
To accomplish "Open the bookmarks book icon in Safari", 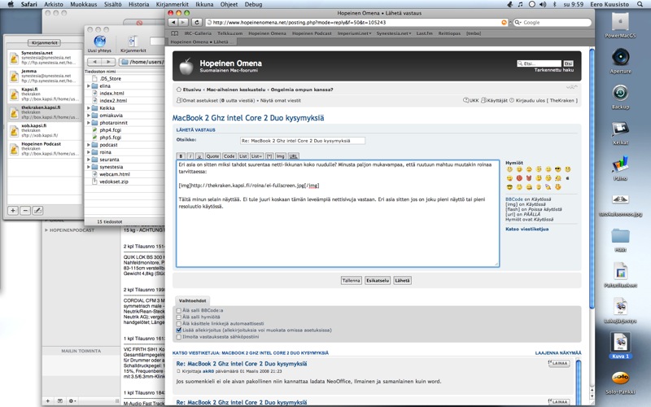I will click(175, 33).
